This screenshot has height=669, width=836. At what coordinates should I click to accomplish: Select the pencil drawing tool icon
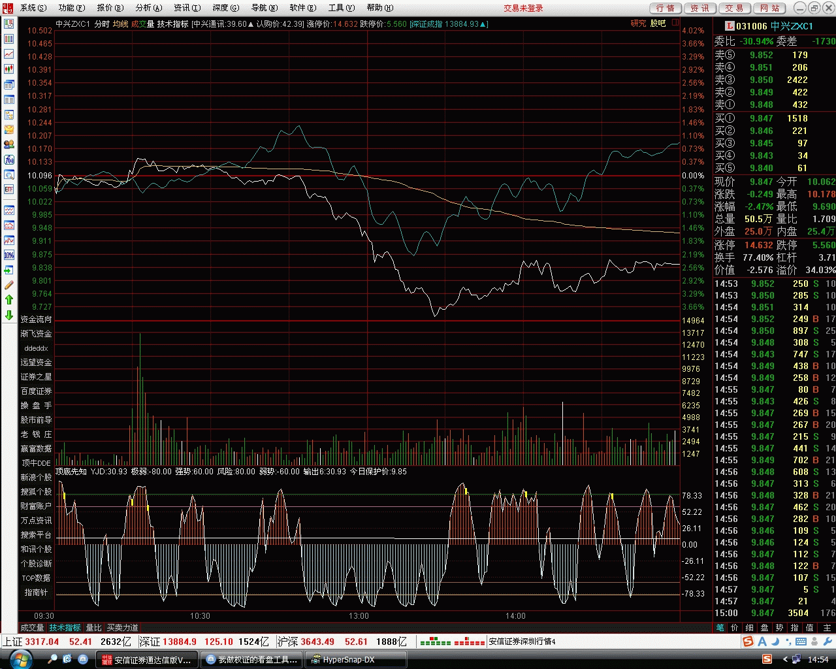(x=9, y=285)
